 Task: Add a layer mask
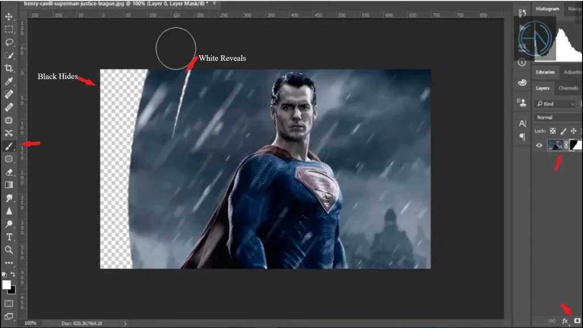tap(577, 321)
